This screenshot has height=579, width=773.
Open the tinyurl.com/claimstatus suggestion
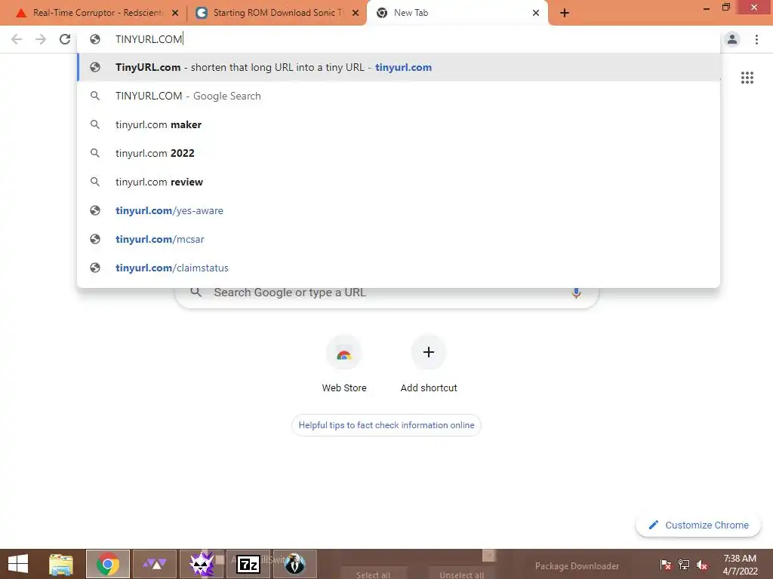tap(399, 268)
